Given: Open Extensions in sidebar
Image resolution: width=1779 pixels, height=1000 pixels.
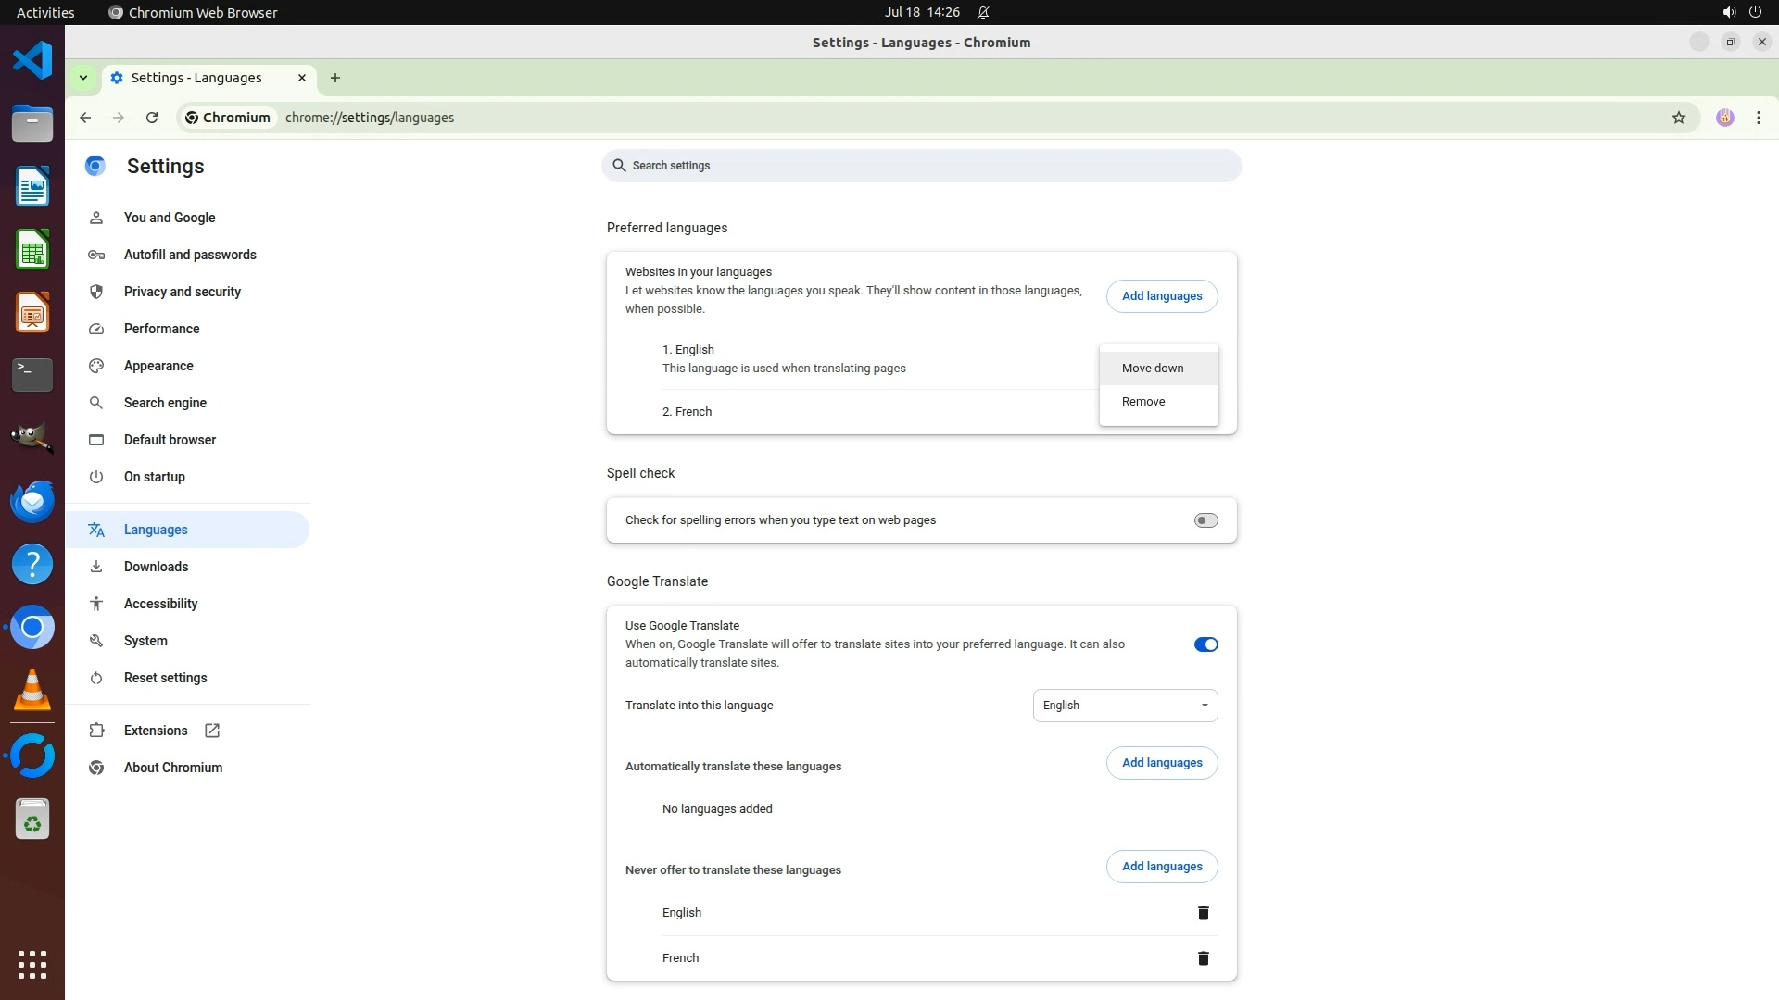Looking at the screenshot, I should click(156, 731).
